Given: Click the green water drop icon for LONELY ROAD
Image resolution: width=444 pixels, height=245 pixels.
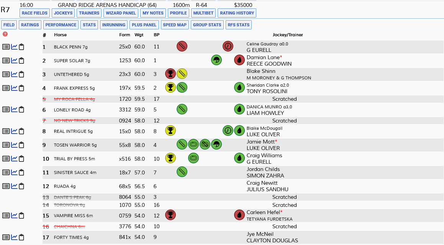Looking at the screenshot, I should point(239,110).
